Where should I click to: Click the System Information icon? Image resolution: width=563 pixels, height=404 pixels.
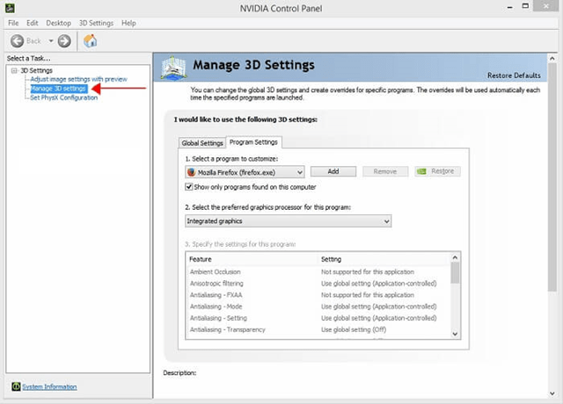coord(16,386)
